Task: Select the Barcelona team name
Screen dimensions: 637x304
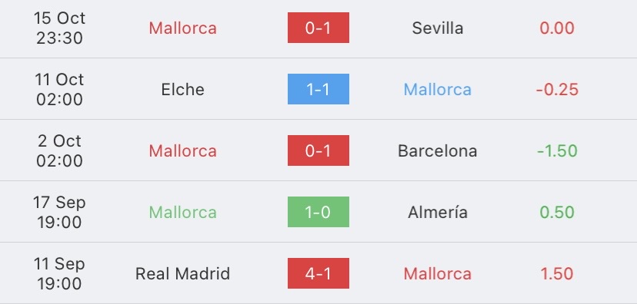Action: pos(438,150)
